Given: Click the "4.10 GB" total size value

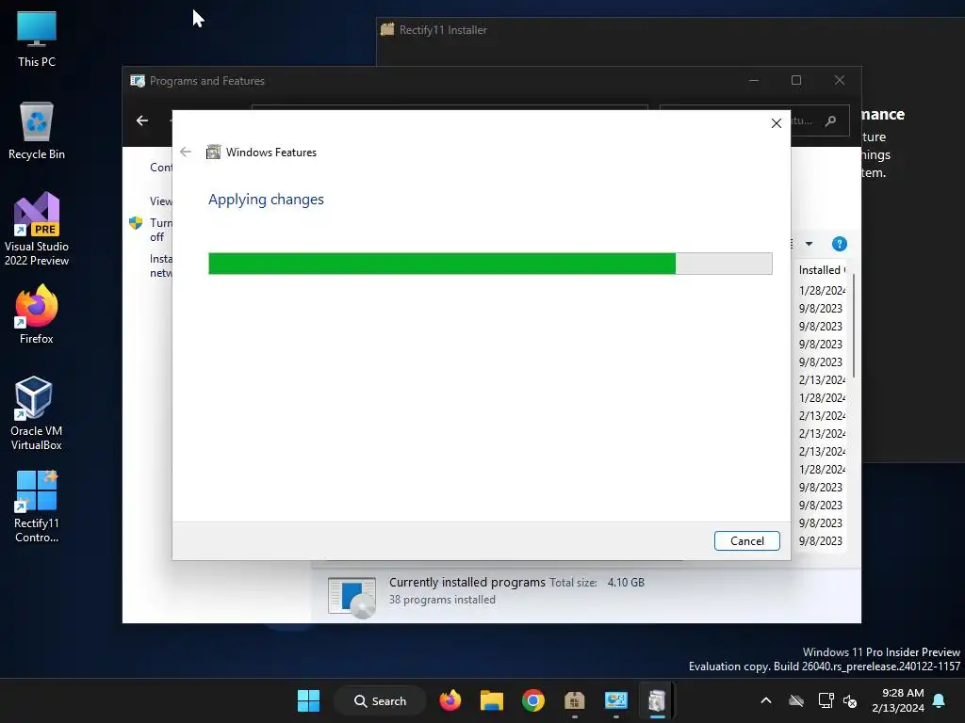Looking at the screenshot, I should 626,582.
